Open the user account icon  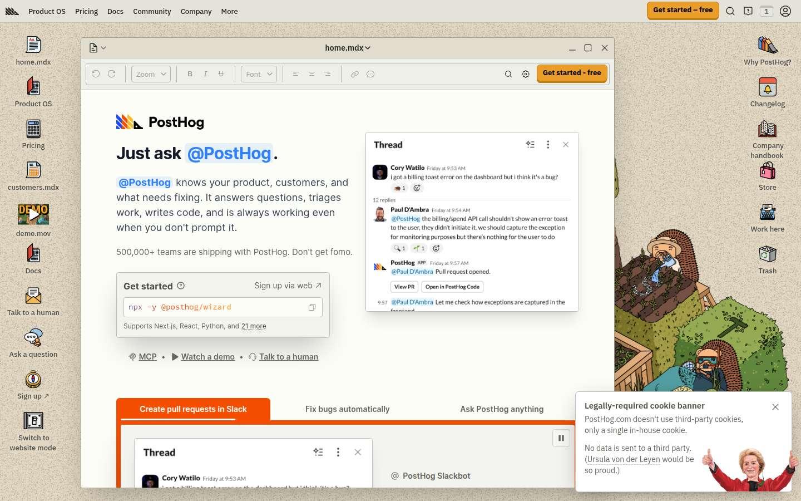click(785, 11)
